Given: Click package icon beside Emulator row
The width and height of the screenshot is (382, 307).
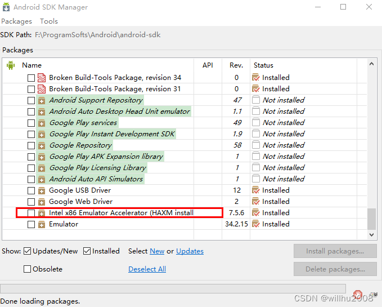Looking at the screenshot, I should 42,224.
